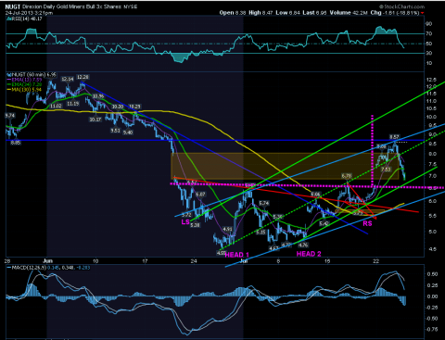Image resolution: width=445 pixels, height=340 pixels.
Task: Click the 10.37 price label
Action: 95,119
